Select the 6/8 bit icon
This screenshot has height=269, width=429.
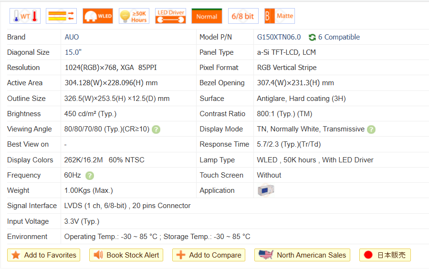point(243,16)
